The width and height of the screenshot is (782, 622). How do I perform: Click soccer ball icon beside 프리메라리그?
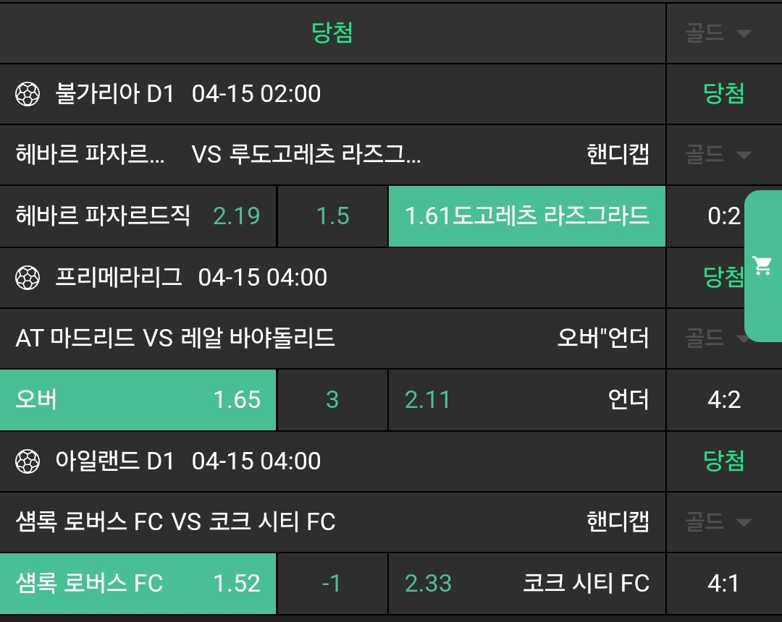pyautogui.click(x=28, y=278)
